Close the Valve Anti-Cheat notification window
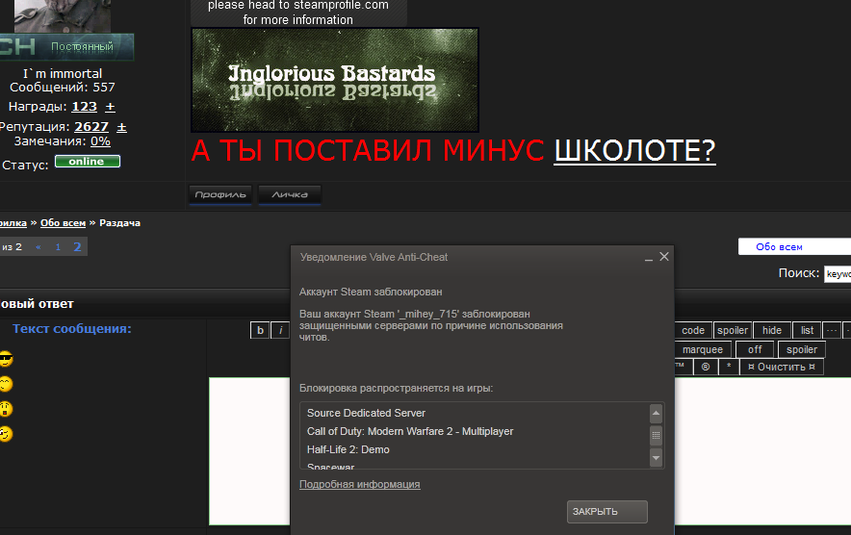Image resolution: width=851 pixels, height=535 pixels. click(x=664, y=257)
